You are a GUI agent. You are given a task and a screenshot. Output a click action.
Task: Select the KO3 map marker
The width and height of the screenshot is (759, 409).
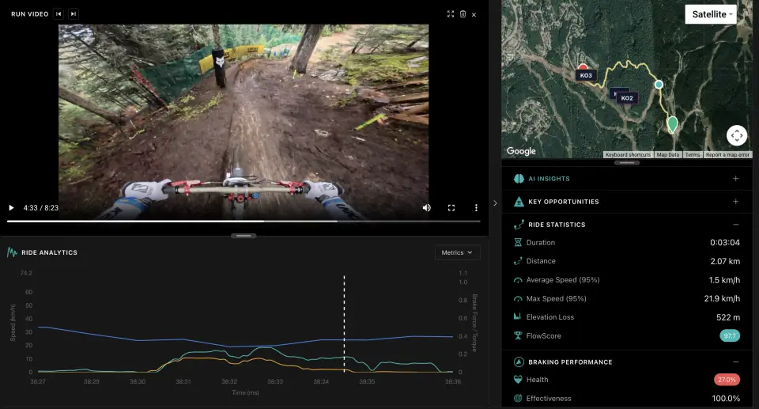[586, 75]
